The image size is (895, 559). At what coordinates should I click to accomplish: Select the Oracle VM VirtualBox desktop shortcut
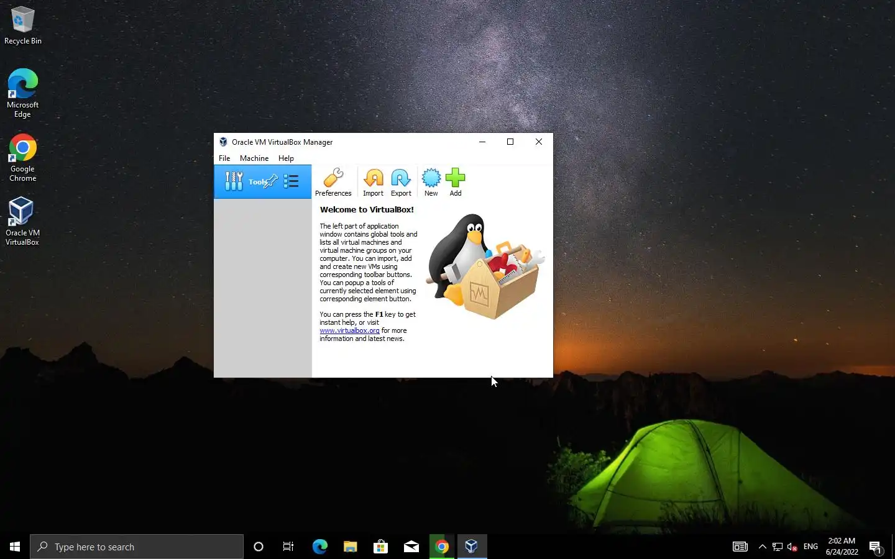[x=23, y=222]
